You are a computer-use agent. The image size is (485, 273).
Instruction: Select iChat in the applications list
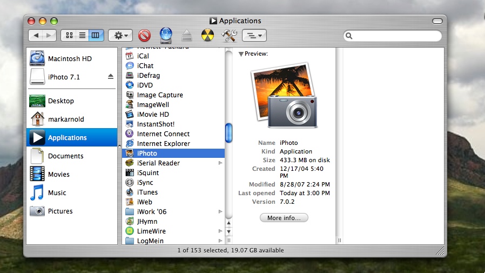pyautogui.click(x=173, y=65)
